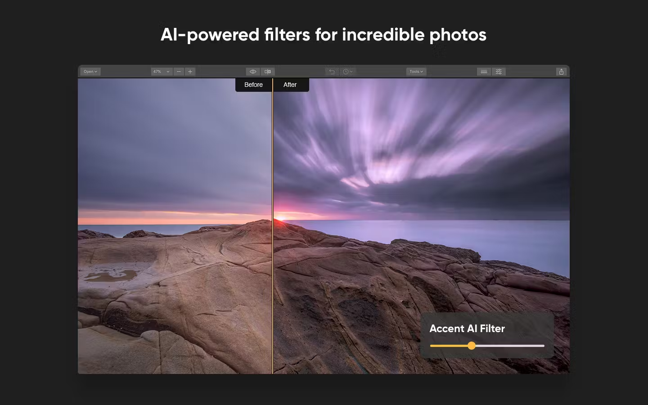Open the Open file dropdown
The image size is (648, 405).
[90, 72]
